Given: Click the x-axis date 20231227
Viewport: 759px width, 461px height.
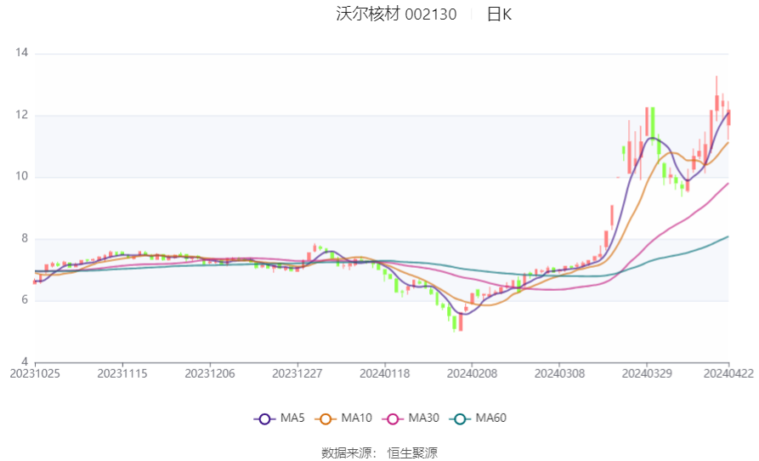Looking at the screenshot, I should click(x=297, y=374).
